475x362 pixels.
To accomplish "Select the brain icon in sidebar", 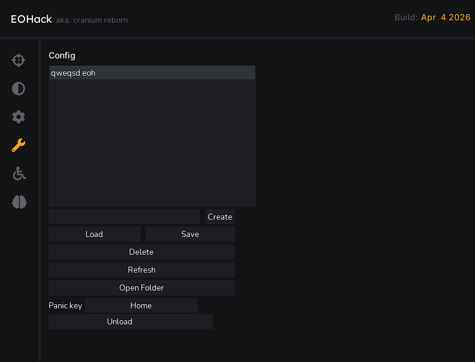I will (x=18, y=202).
